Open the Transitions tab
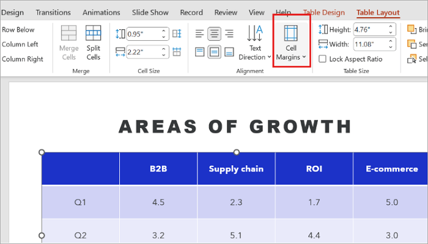Viewport: 428px width, 244px height. pyautogui.click(x=53, y=13)
